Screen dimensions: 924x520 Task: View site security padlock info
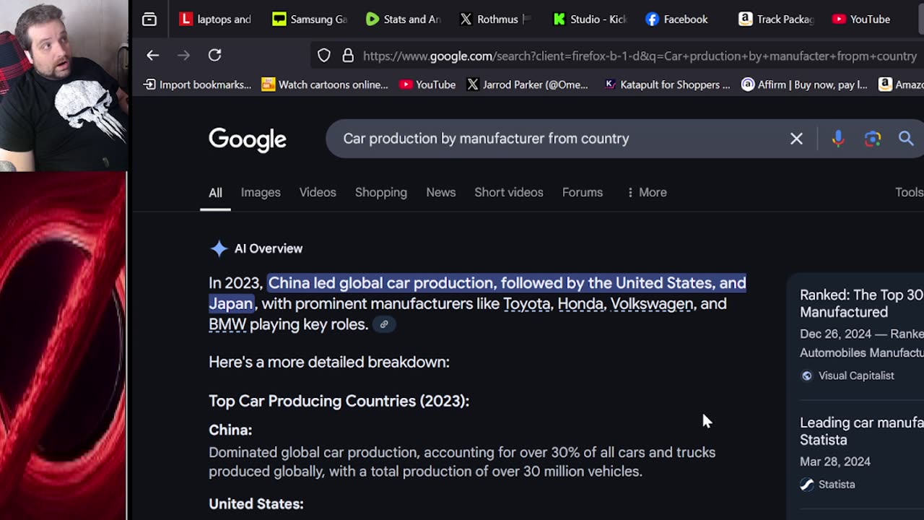tap(348, 56)
